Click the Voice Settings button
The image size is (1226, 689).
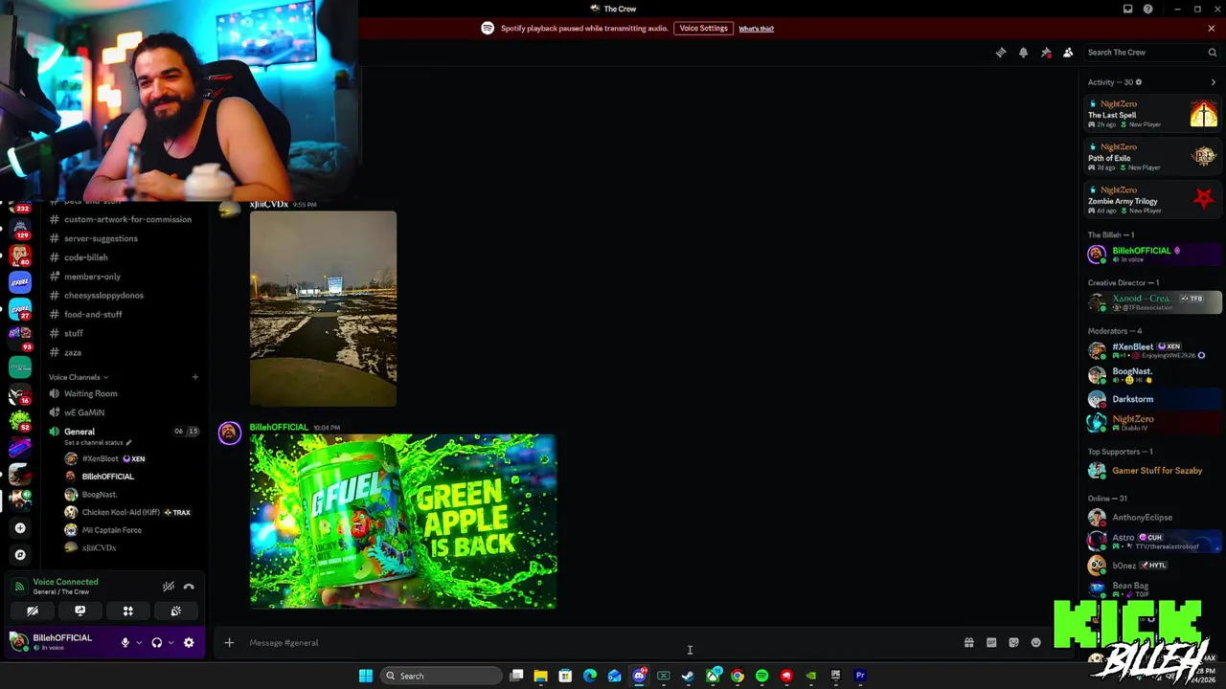point(704,29)
